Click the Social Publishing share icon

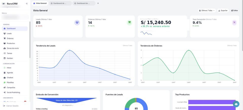tap(5, 93)
